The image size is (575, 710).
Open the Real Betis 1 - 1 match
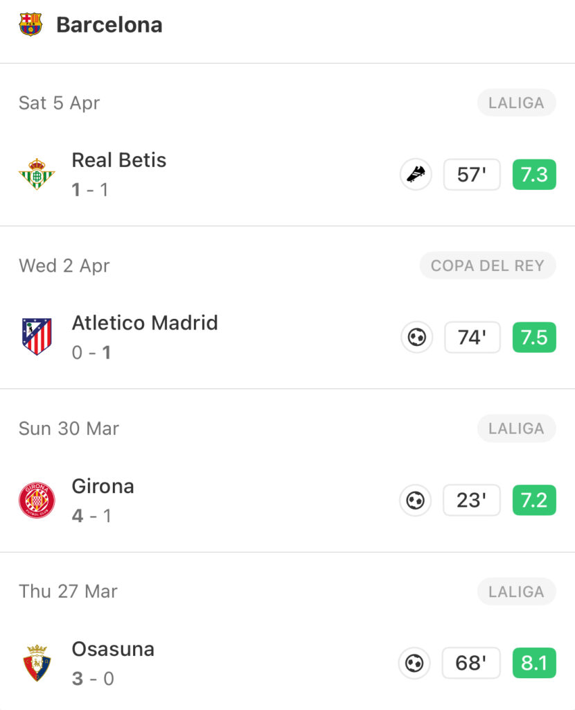[287, 174]
